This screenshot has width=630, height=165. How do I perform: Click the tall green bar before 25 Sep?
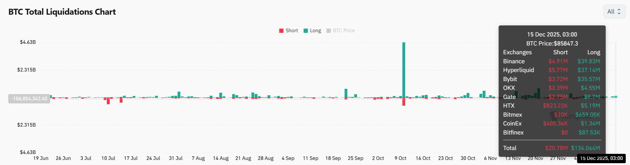click(346, 93)
